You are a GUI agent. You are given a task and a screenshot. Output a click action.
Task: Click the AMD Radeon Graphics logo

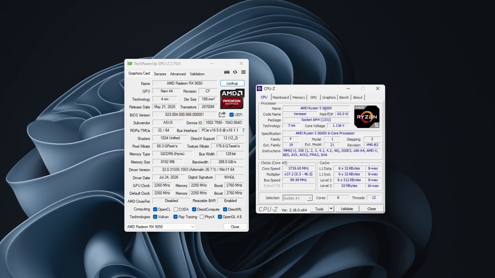point(232,99)
